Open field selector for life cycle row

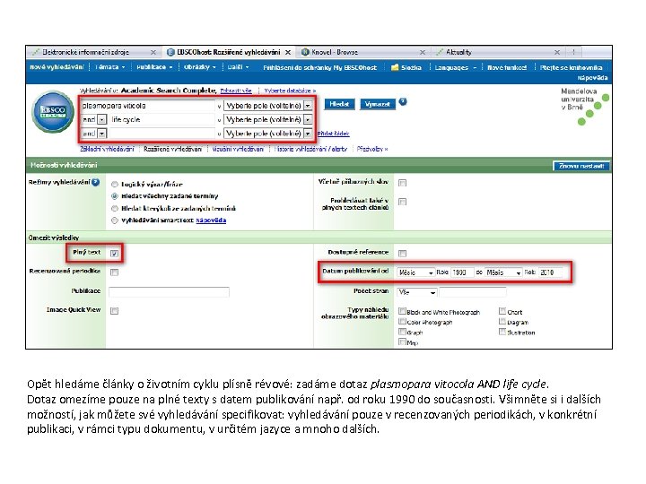267,120
